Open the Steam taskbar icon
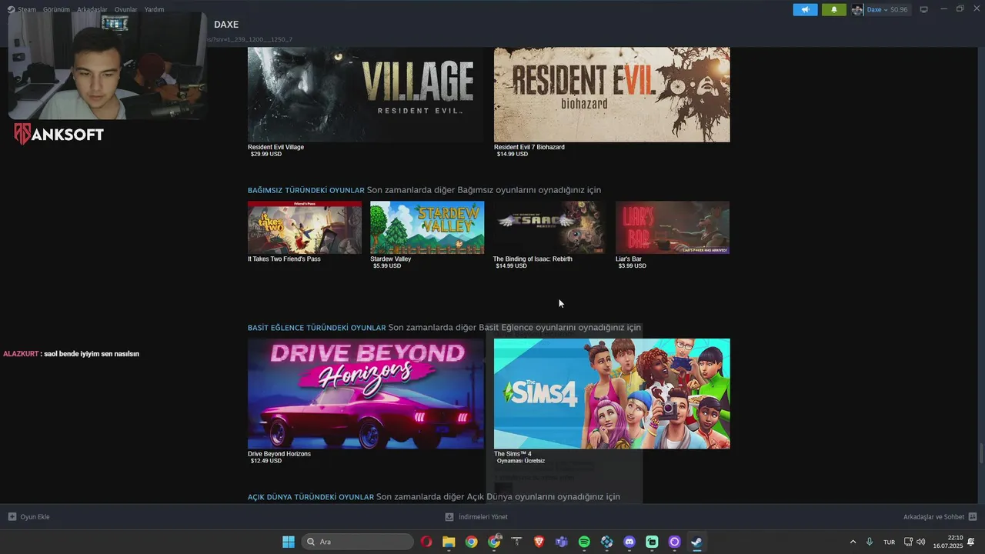 (696, 542)
